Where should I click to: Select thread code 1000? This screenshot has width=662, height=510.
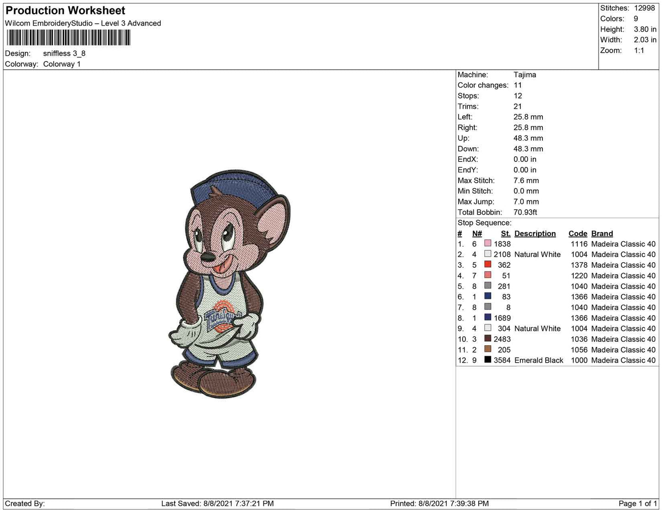pyautogui.click(x=579, y=360)
